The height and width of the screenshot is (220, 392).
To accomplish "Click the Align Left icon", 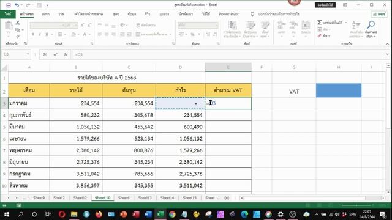I will click(100, 34).
